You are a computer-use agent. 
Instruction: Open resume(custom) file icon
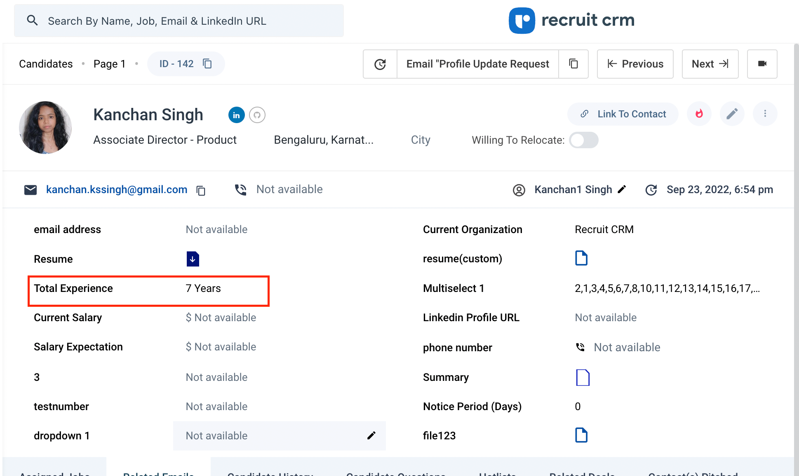[x=581, y=258]
